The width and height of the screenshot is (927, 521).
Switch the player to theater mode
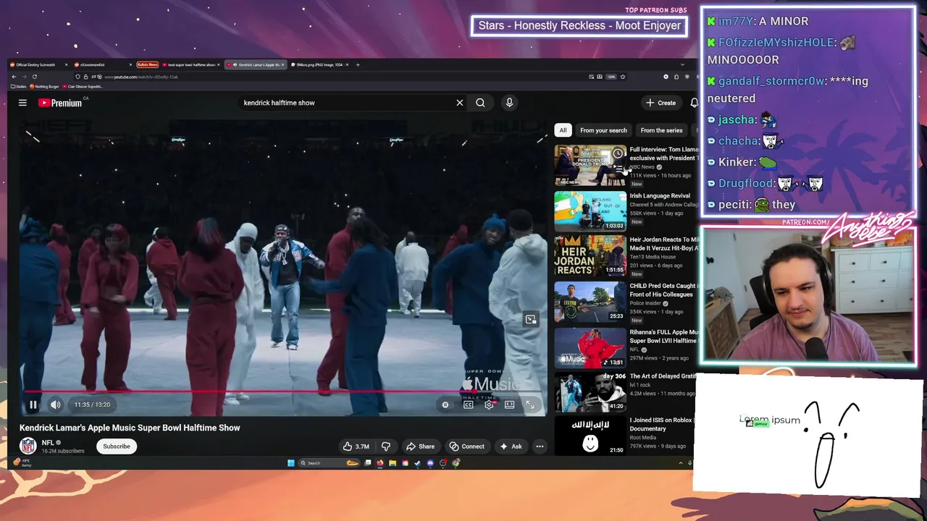tap(510, 404)
